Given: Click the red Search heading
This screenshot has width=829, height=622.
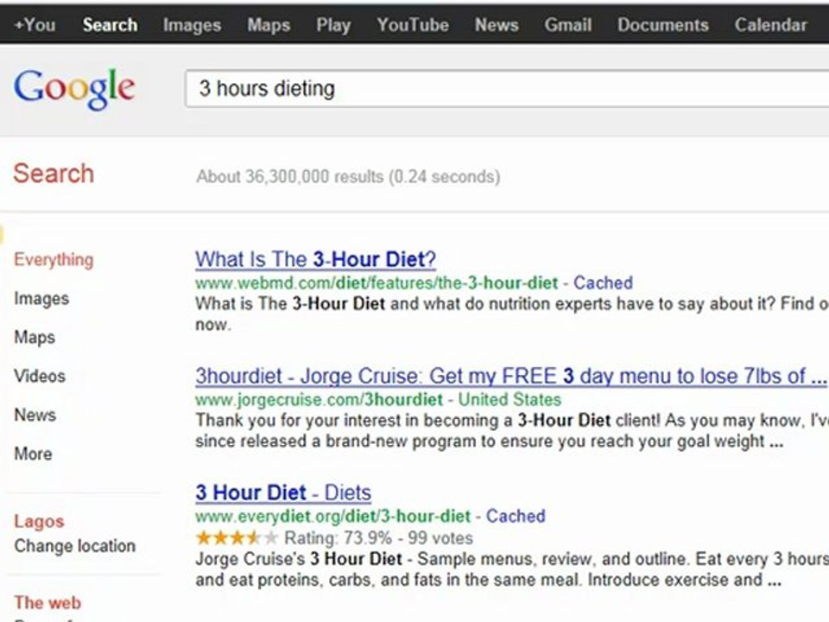Looking at the screenshot, I should point(54,174).
